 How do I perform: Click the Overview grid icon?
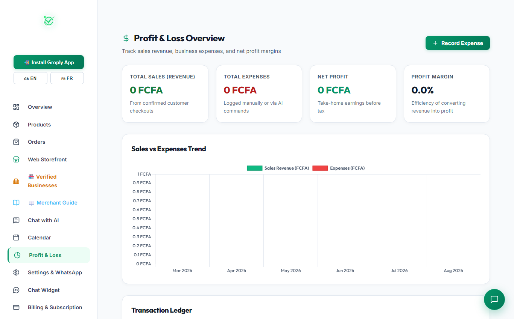coord(16,107)
